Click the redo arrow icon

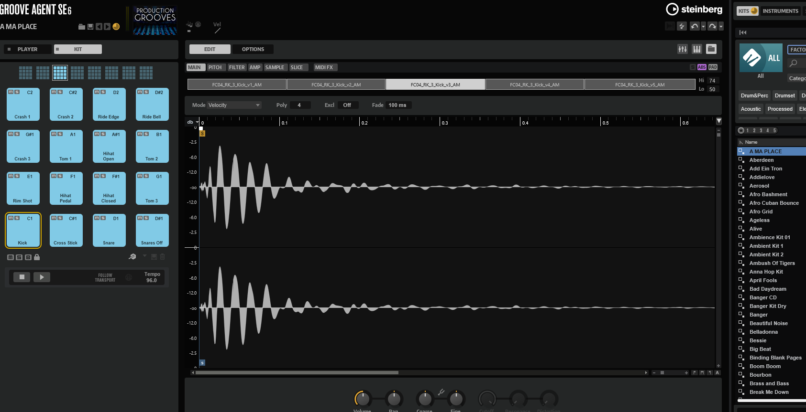712,26
